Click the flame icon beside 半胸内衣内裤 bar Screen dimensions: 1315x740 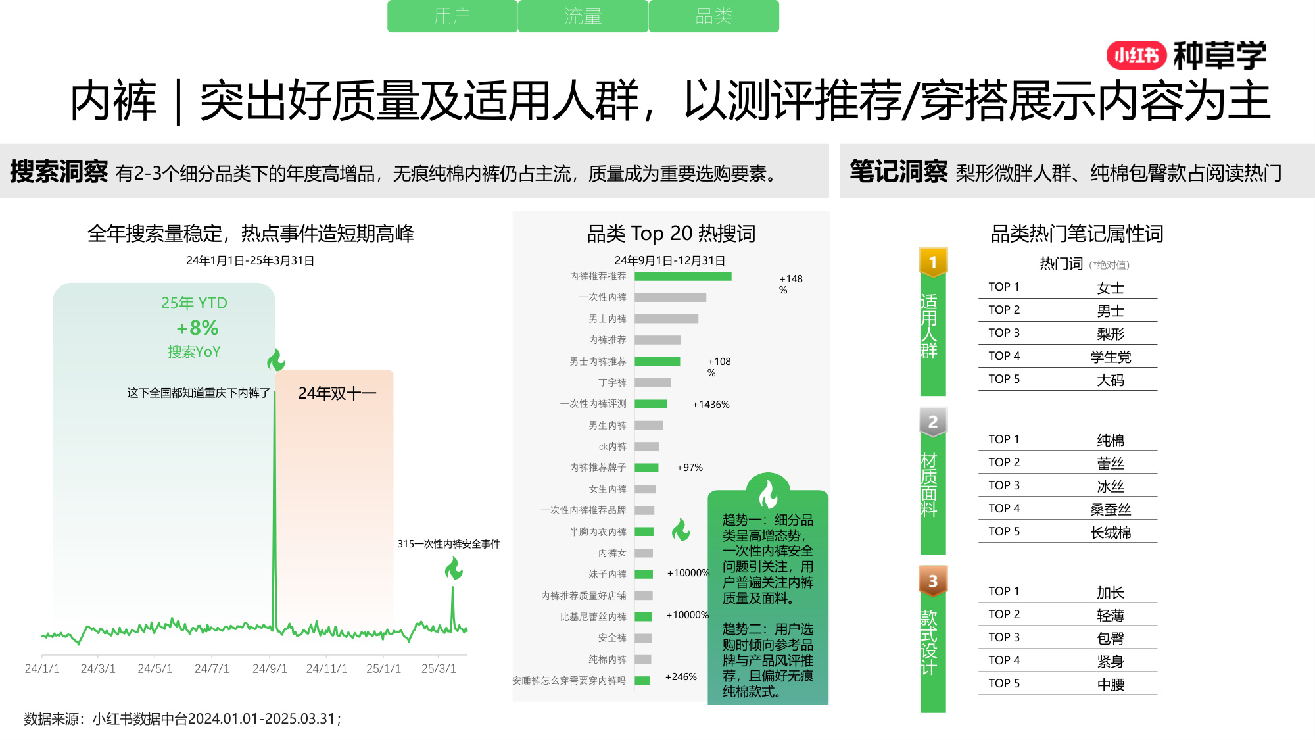tap(680, 530)
